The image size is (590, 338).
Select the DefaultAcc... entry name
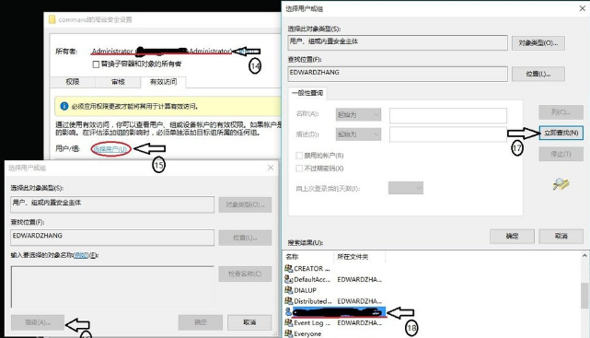tap(312, 279)
